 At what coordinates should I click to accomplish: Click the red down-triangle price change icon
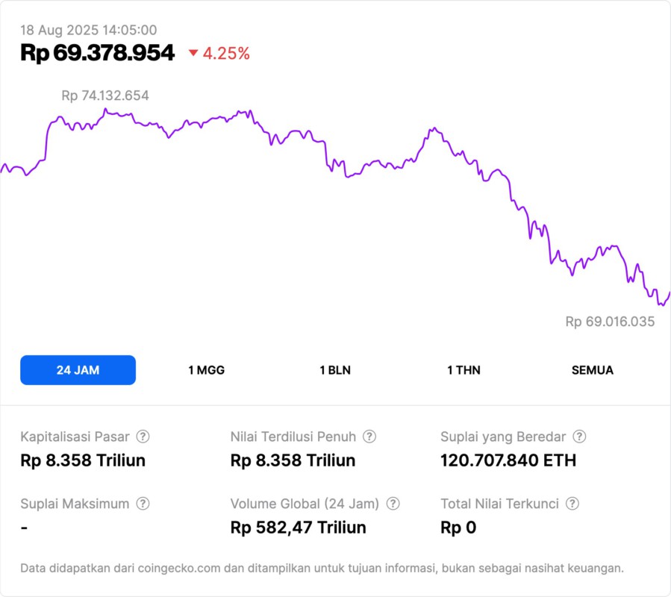click(x=193, y=53)
